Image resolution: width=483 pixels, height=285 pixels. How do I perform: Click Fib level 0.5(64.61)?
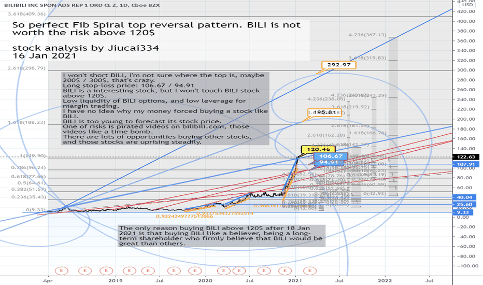32,183
